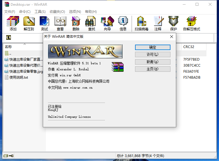Open the Help (帮助) menu
The width and height of the screenshot is (219, 161).
[91, 12]
